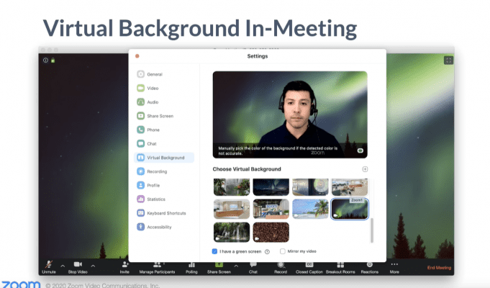The image size is (490, 288).
Task: Click the green screen color picker in preview
Action: tap(360, 150)
